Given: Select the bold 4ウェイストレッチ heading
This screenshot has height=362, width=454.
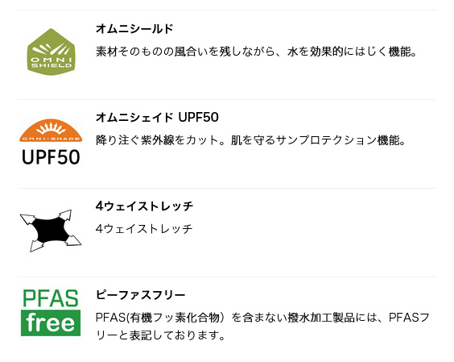Looking at the screenshot, I should coord(144,206).
